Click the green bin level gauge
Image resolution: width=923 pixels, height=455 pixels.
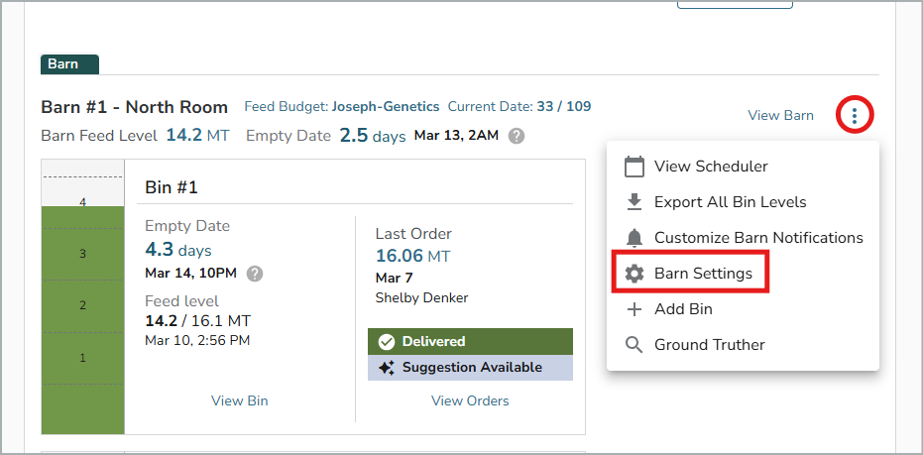[82, 317]
